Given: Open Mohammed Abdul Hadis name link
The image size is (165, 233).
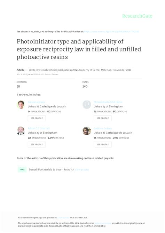Looking at the screenshot, I should (108, 102).
